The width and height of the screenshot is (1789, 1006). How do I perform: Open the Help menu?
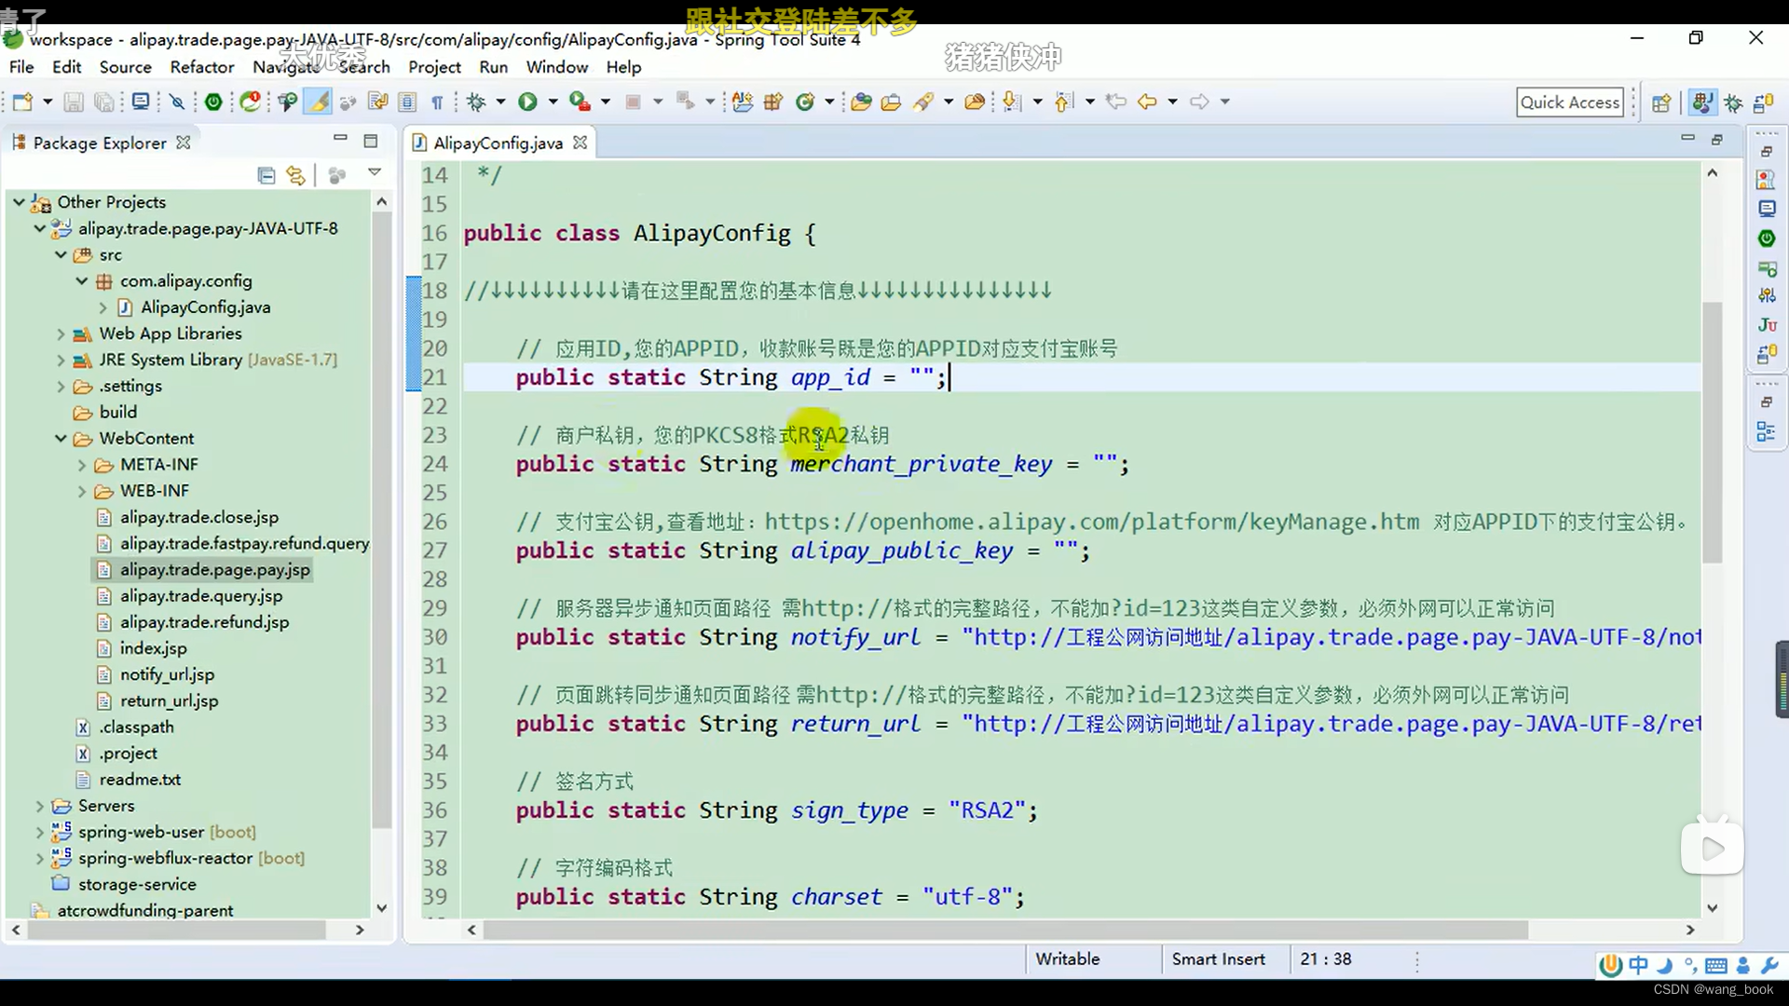[x=623, y=67]
